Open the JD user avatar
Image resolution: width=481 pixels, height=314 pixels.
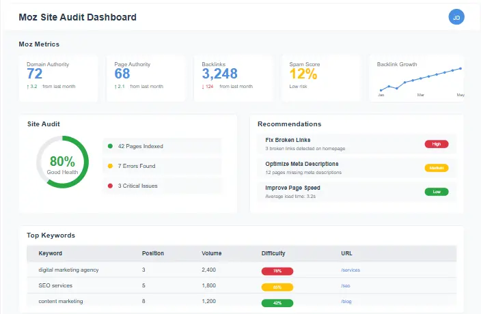point(456,17)
